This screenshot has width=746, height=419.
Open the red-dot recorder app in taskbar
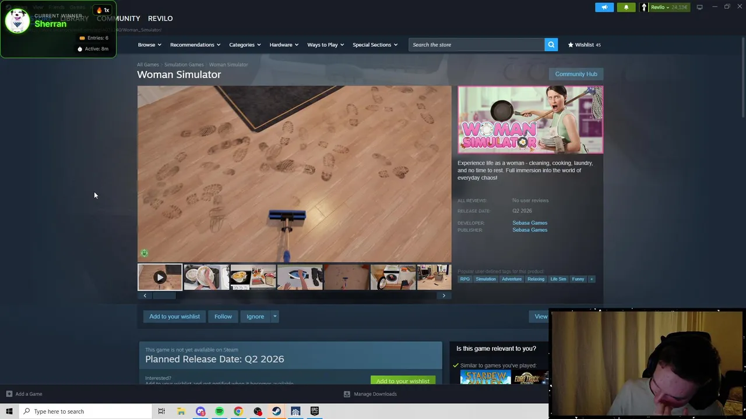click(x=258, y=411)
